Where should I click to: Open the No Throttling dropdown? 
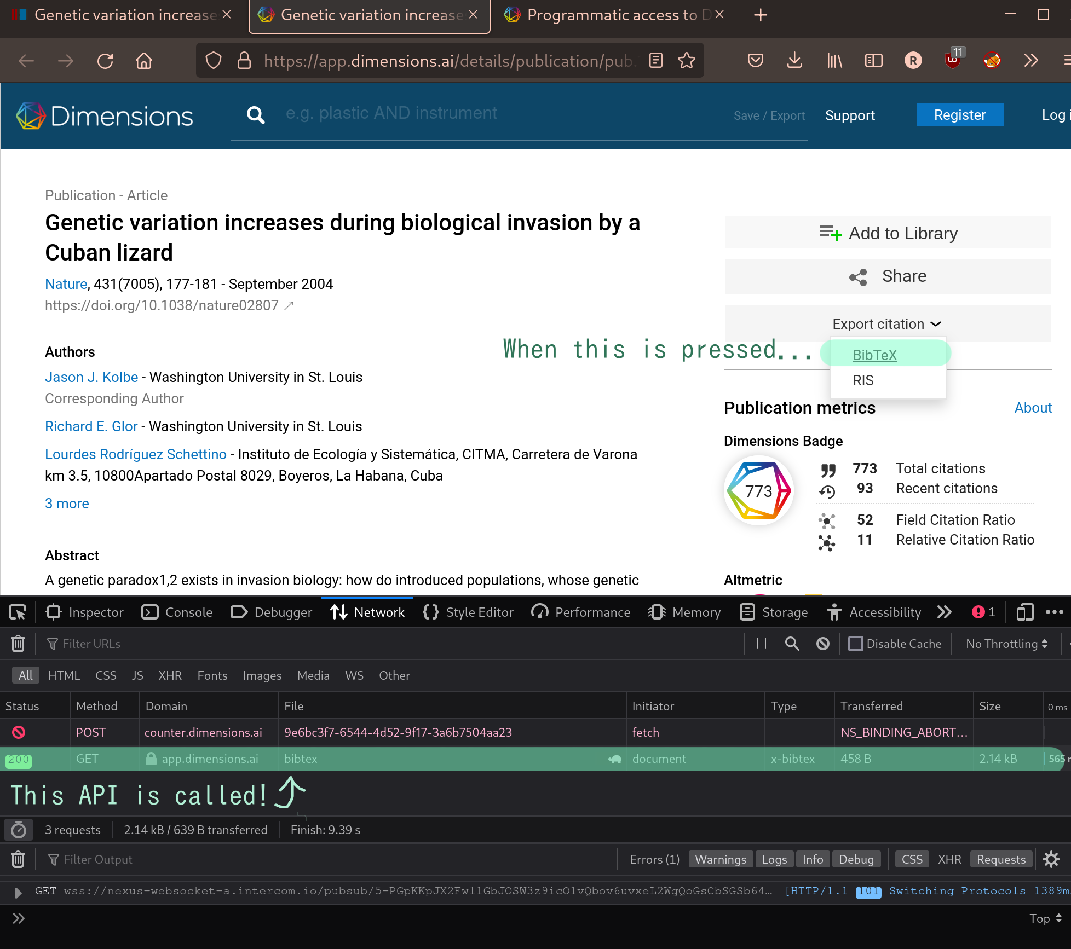1007,644
